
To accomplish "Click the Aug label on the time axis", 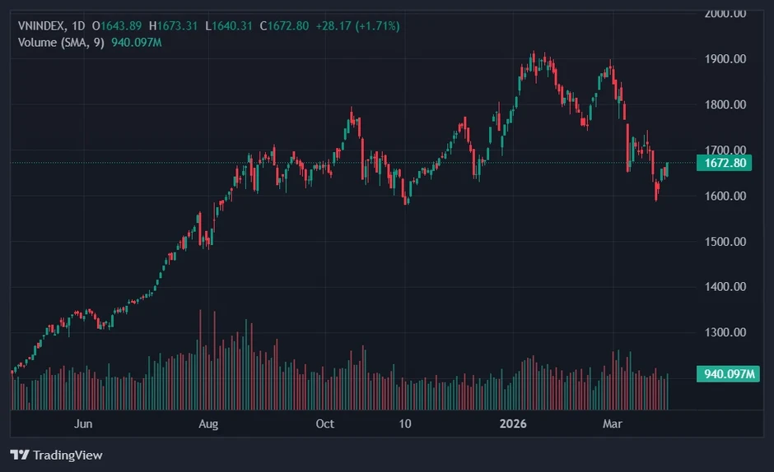I will coord(208,423).
